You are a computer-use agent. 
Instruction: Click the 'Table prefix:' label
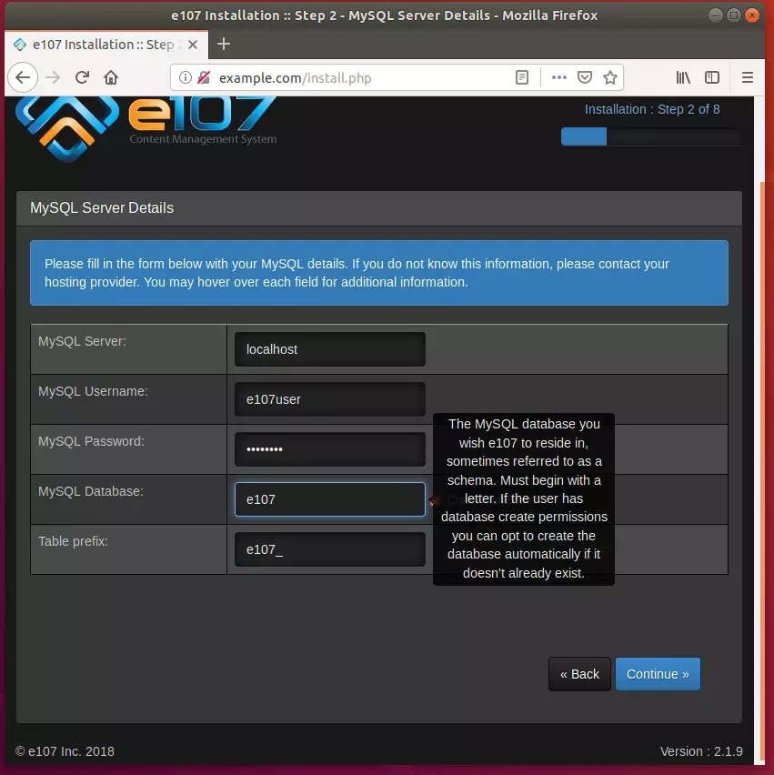click(x=73, y=541)
